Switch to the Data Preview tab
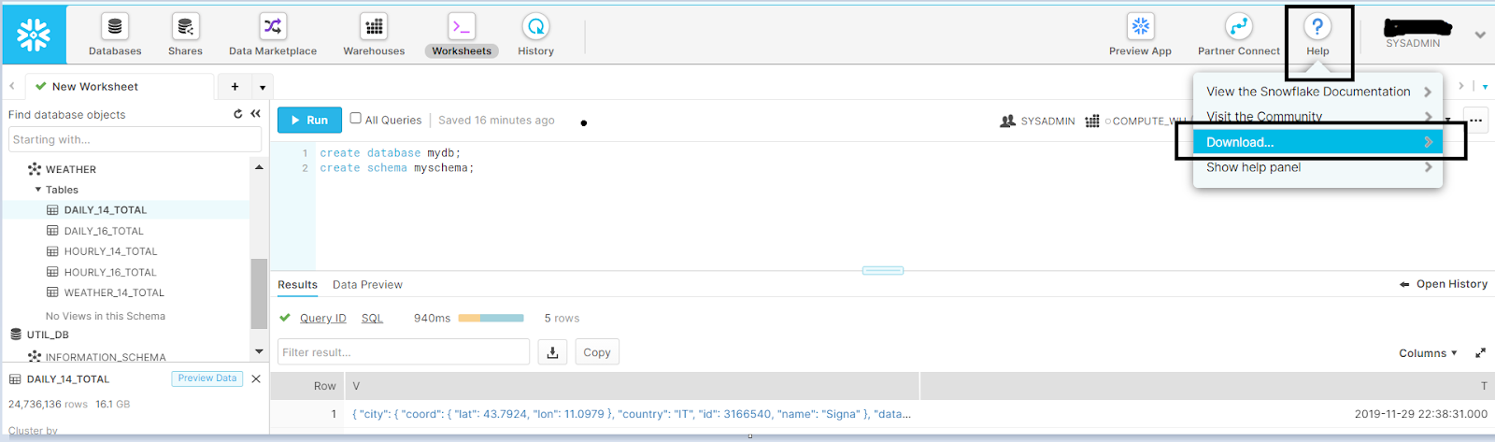 (x=367, y=285)
